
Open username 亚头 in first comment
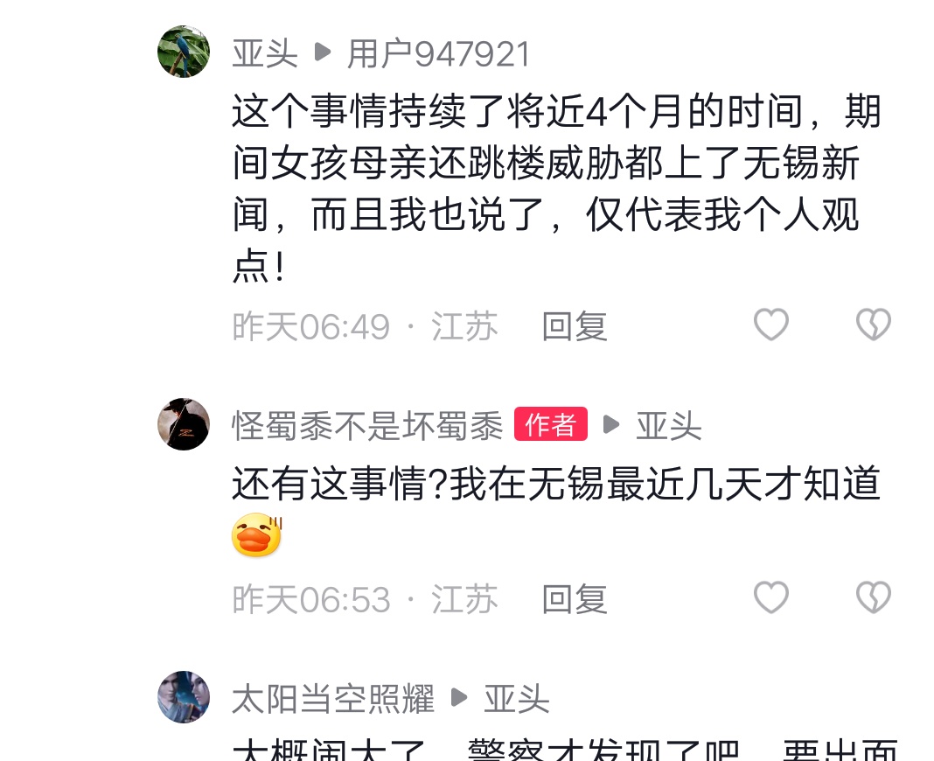pyautogui.click(x=264, y=53)
